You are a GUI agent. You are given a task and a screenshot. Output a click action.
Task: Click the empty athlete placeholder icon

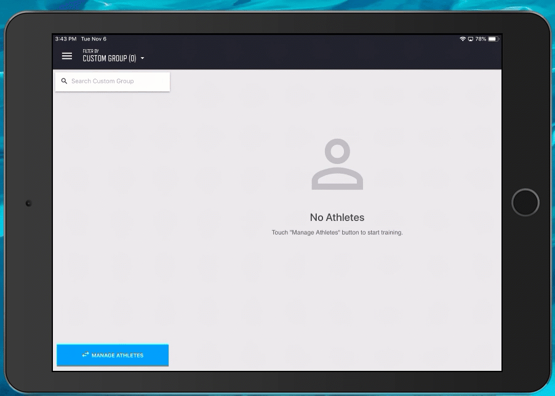tap(337, 165)
